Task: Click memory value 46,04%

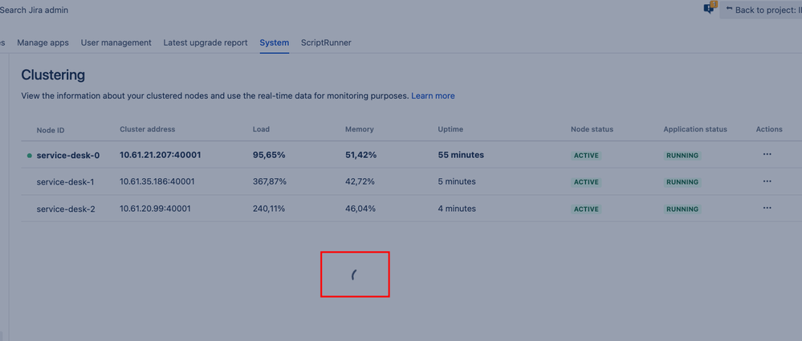Action: (360, 209)
